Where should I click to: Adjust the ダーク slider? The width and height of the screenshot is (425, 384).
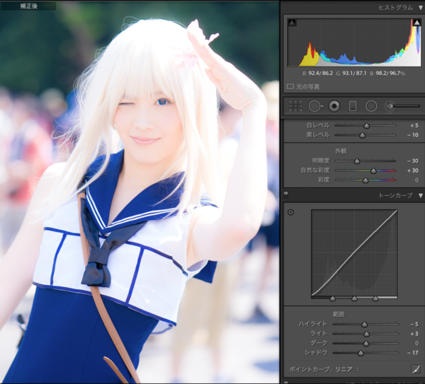click(366, 344)
